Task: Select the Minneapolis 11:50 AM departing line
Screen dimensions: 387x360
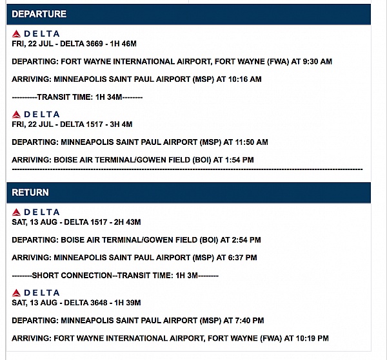Action: (x=139, y=142)
